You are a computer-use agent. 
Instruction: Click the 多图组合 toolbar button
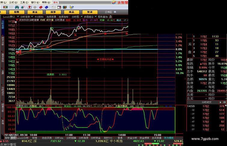click(x=89, y=17)
